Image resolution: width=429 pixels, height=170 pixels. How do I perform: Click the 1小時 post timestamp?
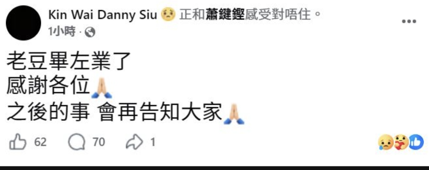click(62, 32)
